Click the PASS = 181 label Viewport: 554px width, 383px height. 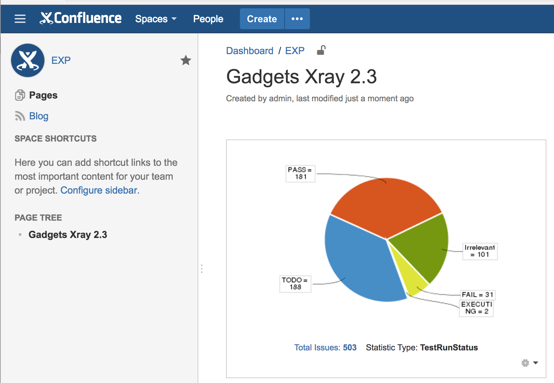tap(300, 173)
